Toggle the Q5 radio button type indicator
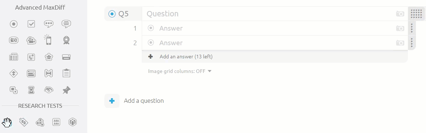 [x=112, y=14]
